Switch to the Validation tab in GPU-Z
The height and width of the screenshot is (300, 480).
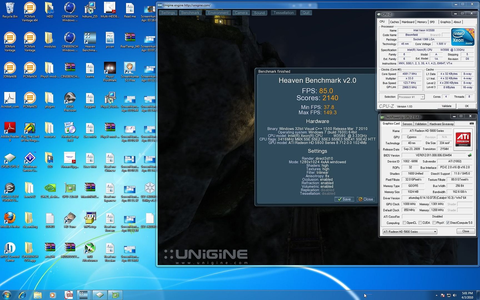click(421, 124)
